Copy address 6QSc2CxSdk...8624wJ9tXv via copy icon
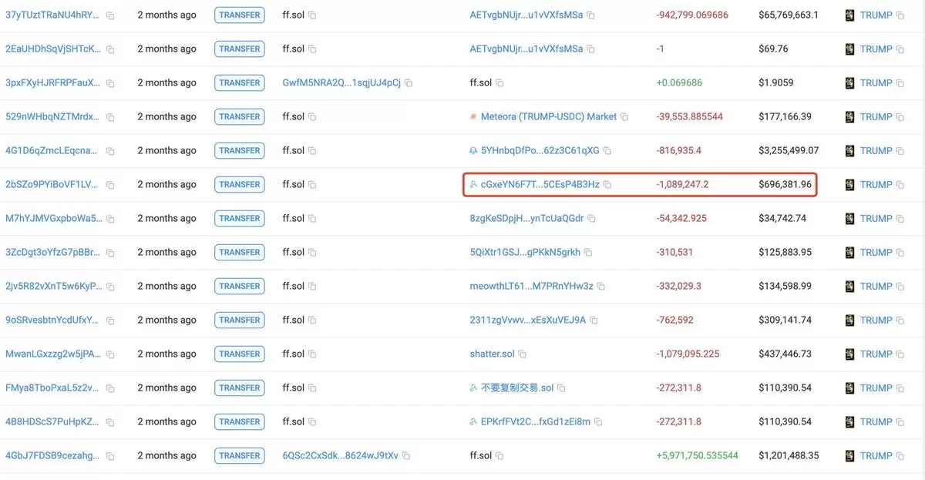The image size is (925, 480). [406, 456]
